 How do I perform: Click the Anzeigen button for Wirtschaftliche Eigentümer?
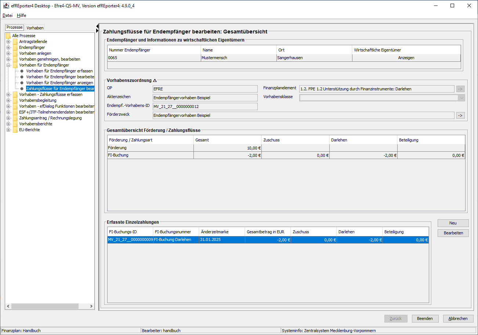click(x=406, y=58)
